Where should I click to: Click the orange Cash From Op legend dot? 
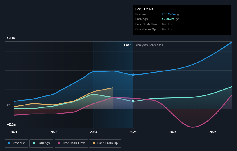(x=94, y=143)
